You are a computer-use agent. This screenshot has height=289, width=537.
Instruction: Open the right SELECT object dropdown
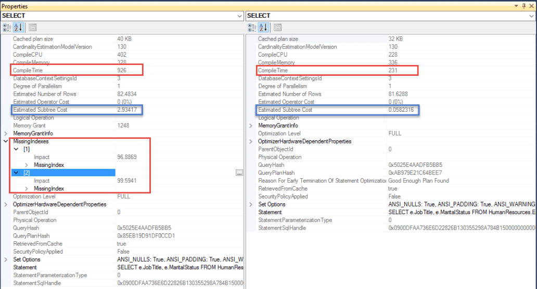(x=531, y=16)
